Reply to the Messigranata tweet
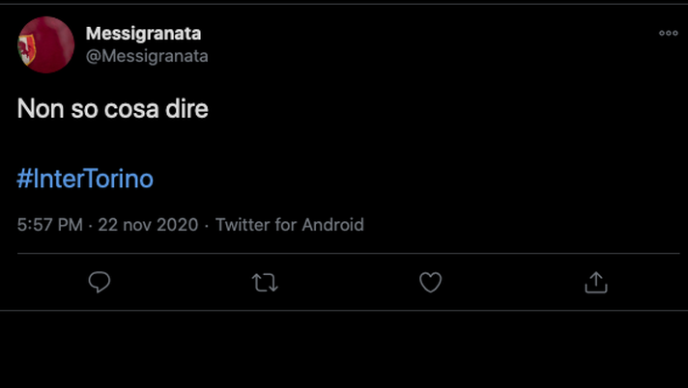 tap(100, 282)
